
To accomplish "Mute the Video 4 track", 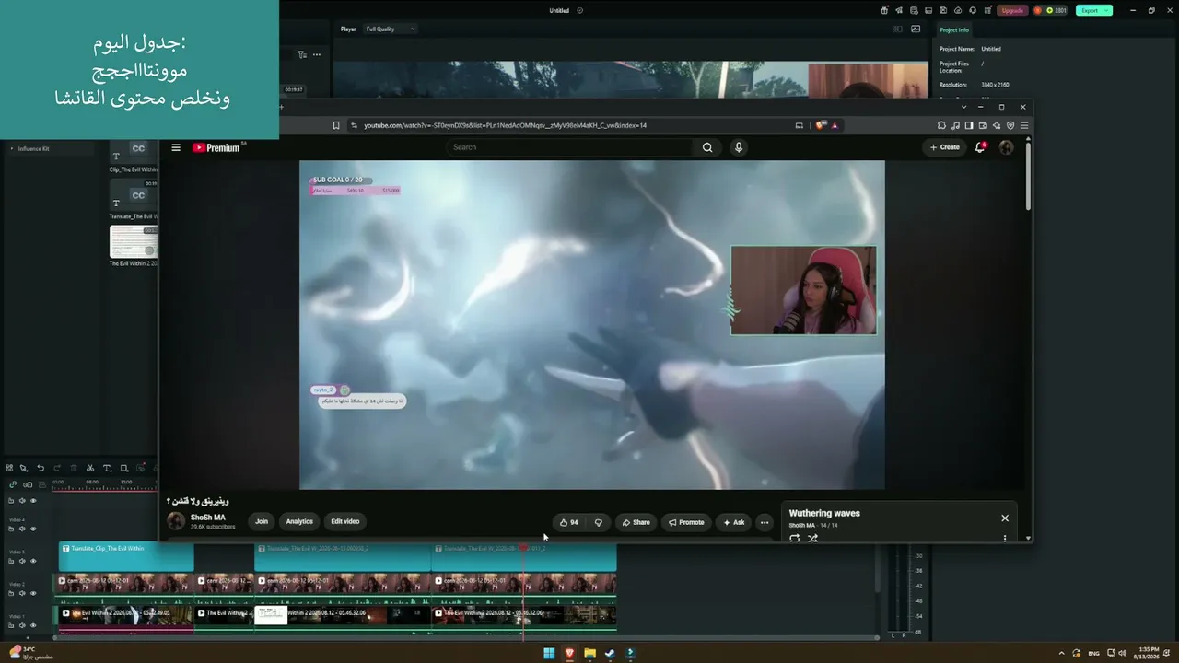I will click(x=21, y=529).
